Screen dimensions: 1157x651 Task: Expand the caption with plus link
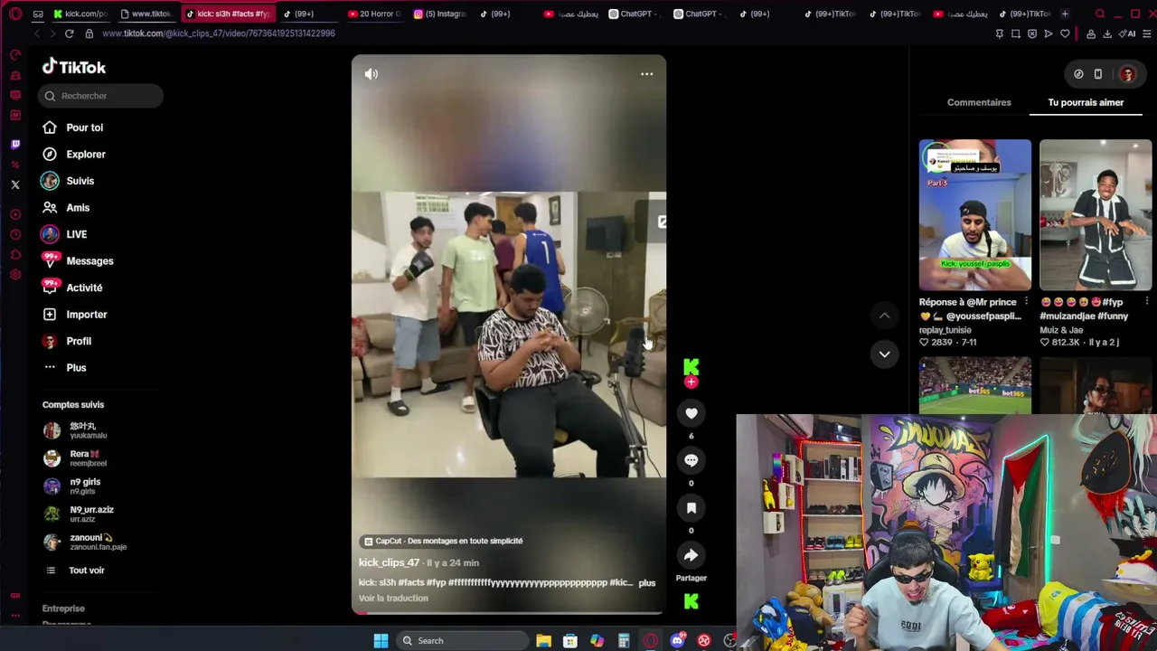point(647,583)
